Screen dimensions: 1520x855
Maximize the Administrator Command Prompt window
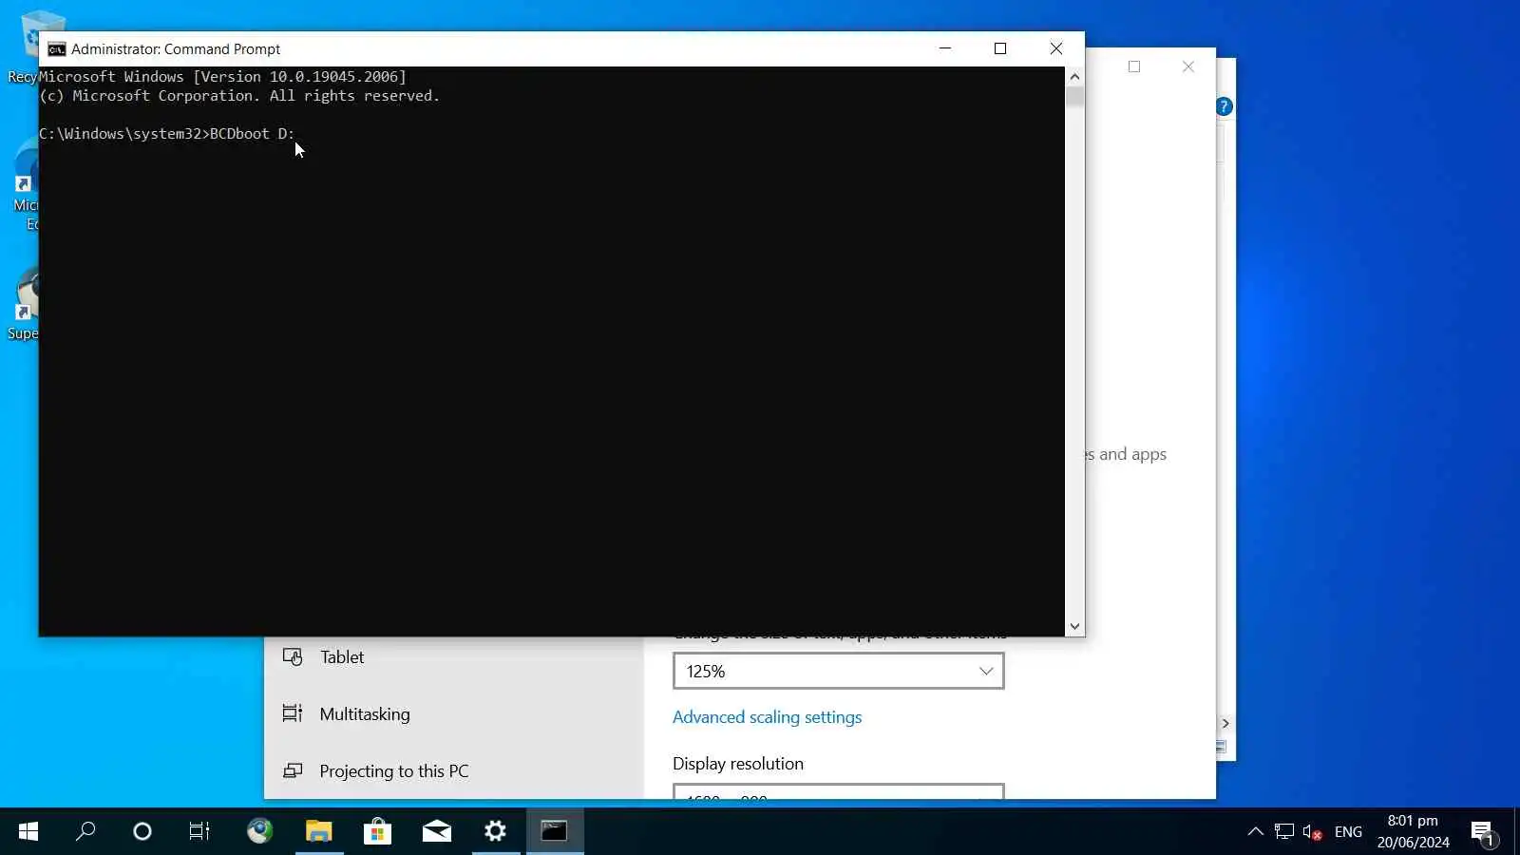pos(1000,48)
